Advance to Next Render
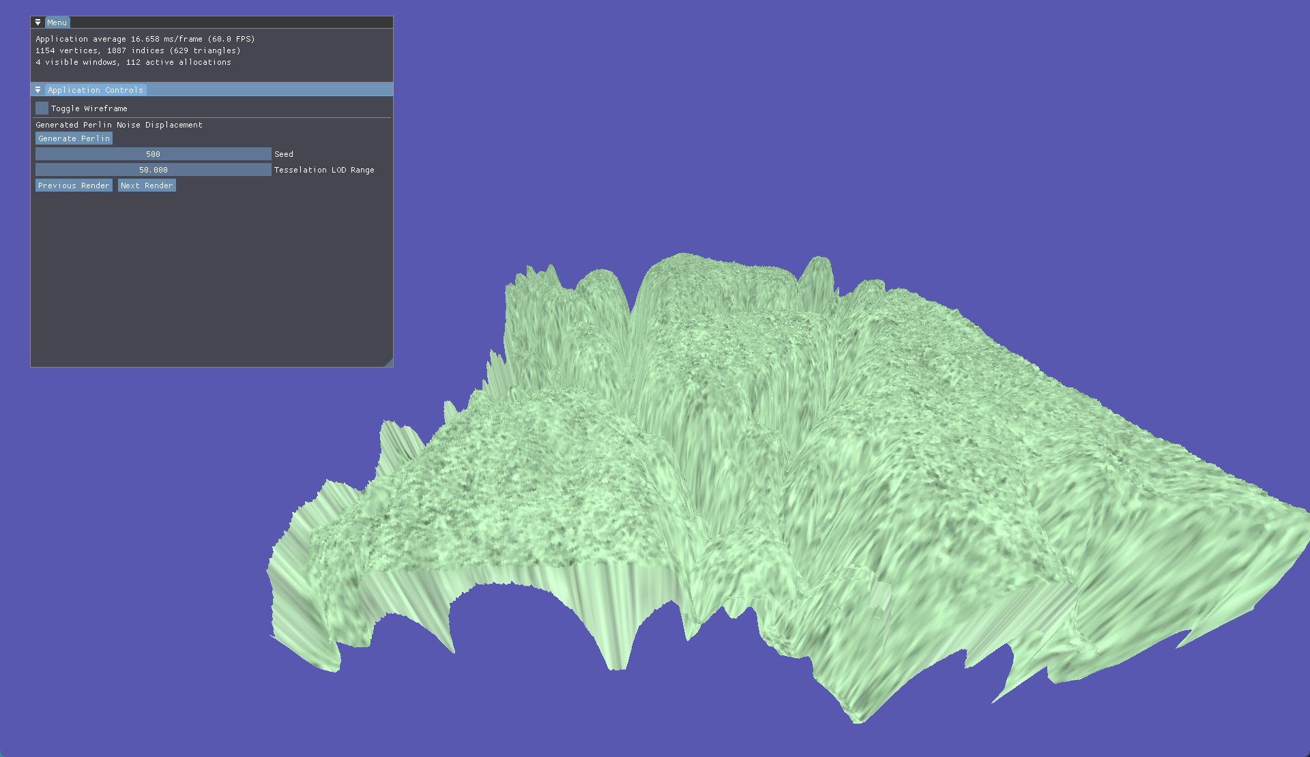 click(x=147, y=185)
